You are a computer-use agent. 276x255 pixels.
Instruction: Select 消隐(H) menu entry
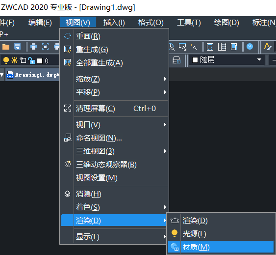(x=114, y=194)
